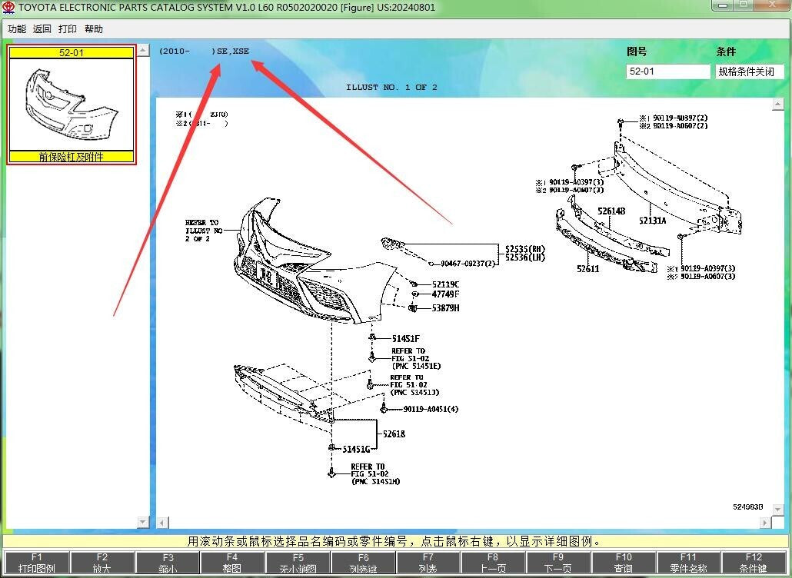The height and width of the screenshot is (578, 792).
Task: Open the 打印 menu
Action: [67, 28]
